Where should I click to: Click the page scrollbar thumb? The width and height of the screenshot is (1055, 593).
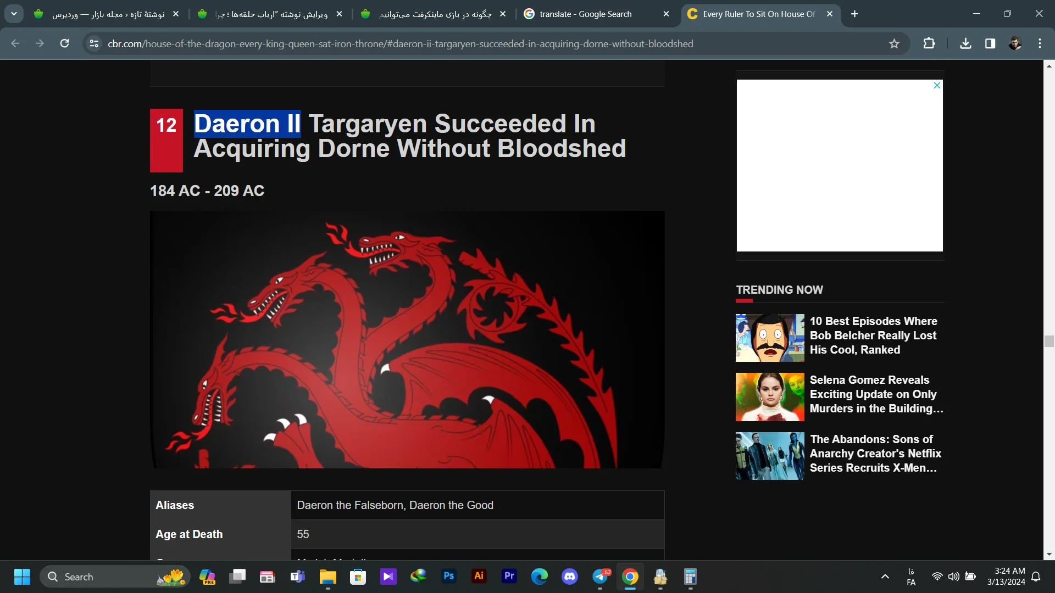click(1049, 341)
